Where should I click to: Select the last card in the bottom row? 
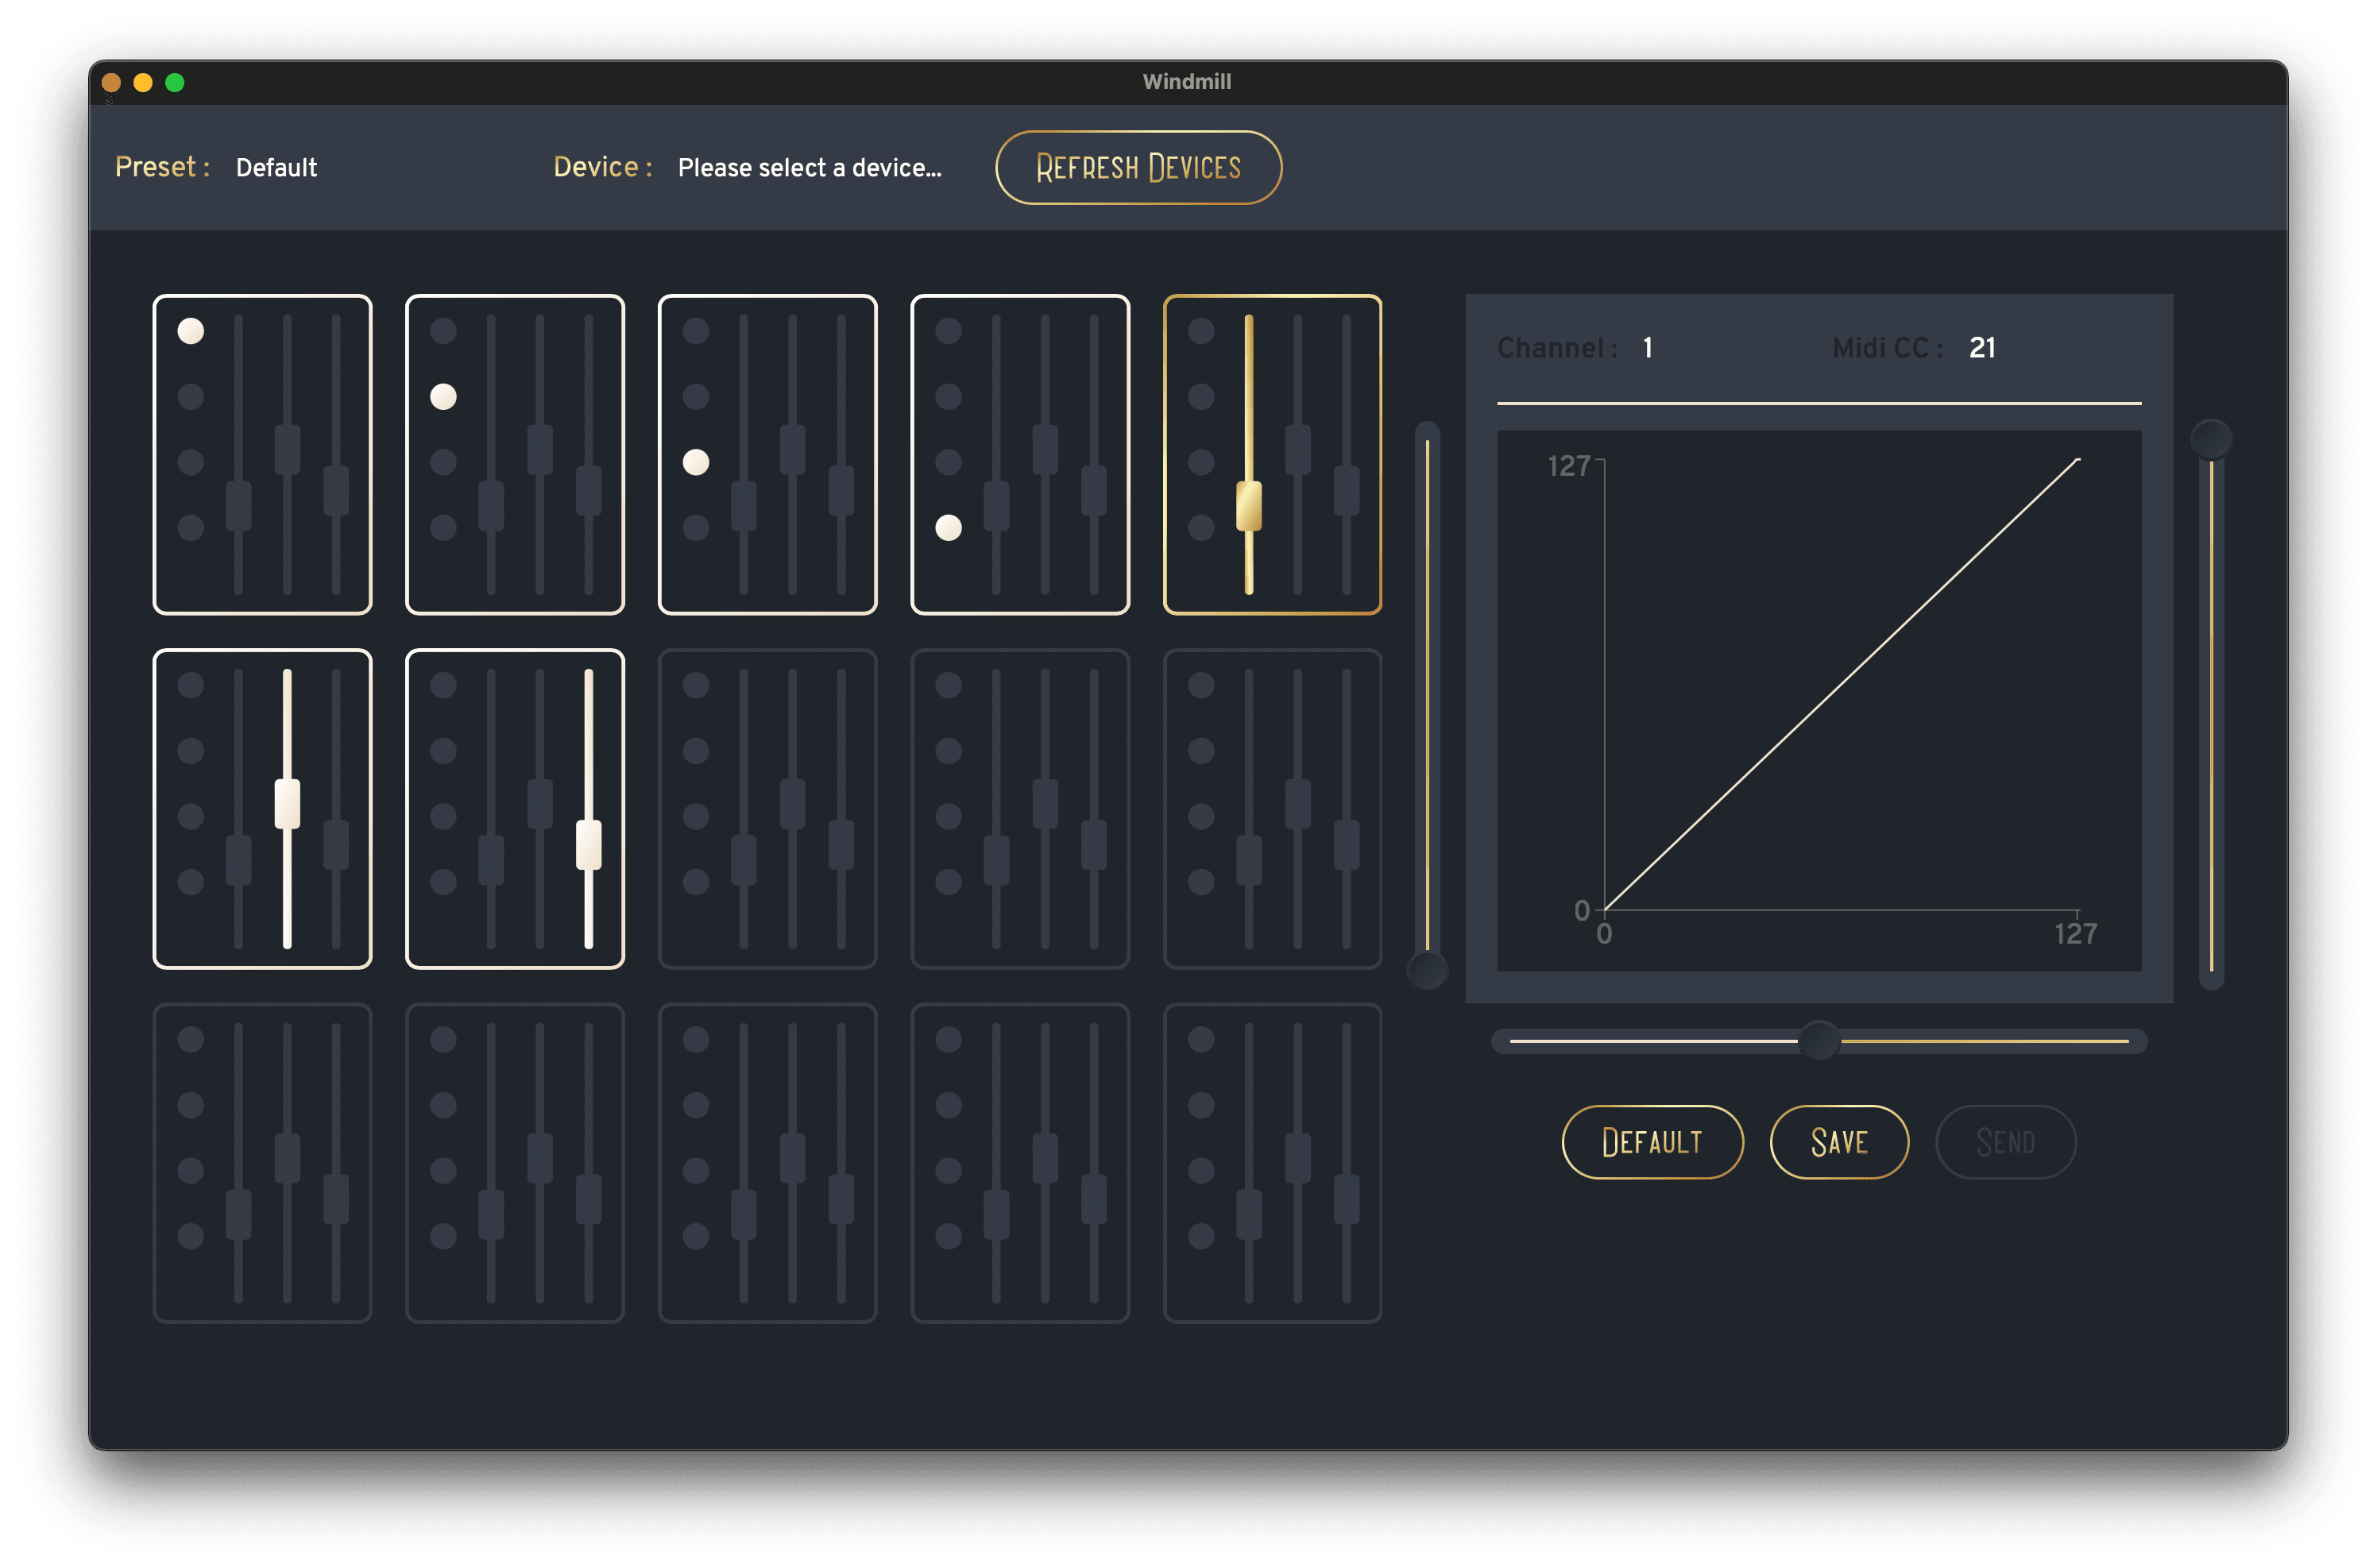coord(1272,1163)
